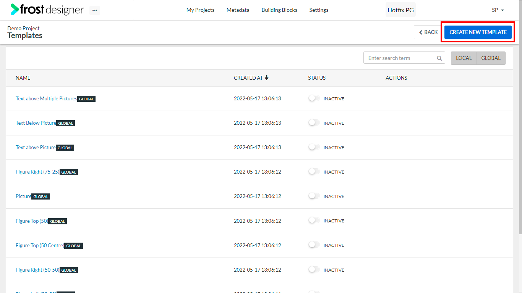Click Create New Template button
The image size is (522, 293).
tap(478, 32)
